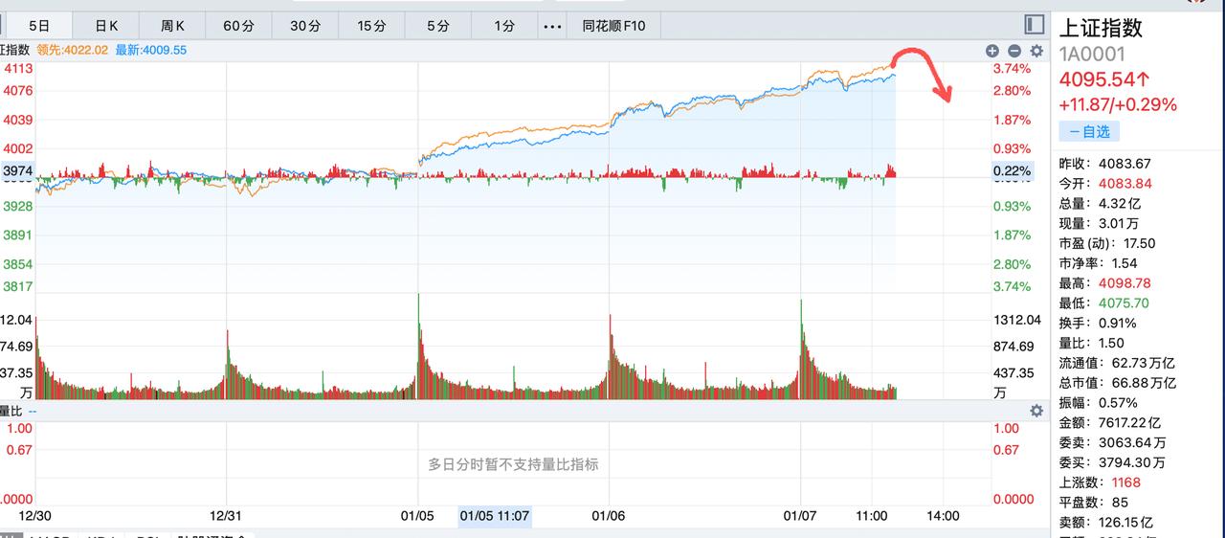1225x538 pixels.
Task: Toggle the side panel layout icon
Action: point(1034,25)
